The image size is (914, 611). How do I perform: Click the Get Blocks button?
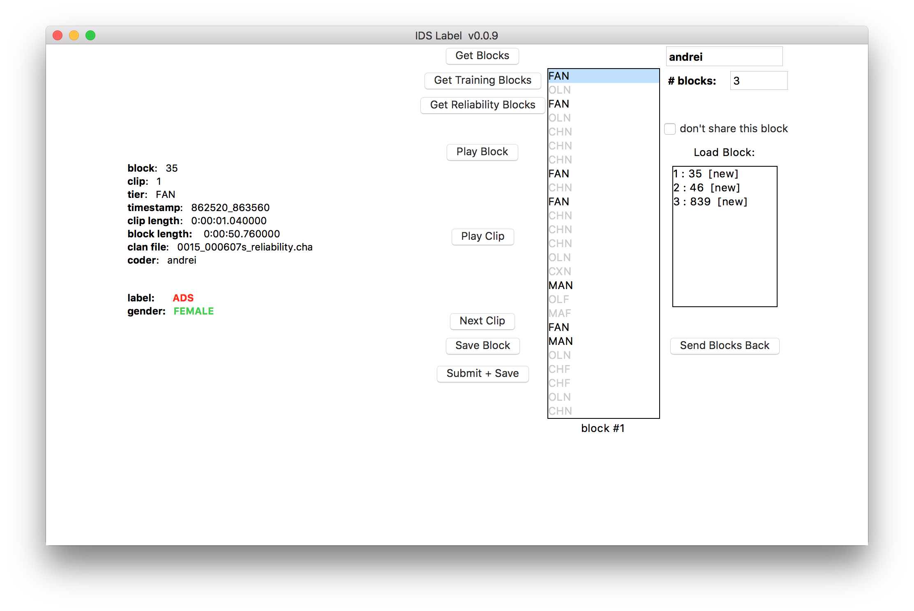tap(482, 56)
